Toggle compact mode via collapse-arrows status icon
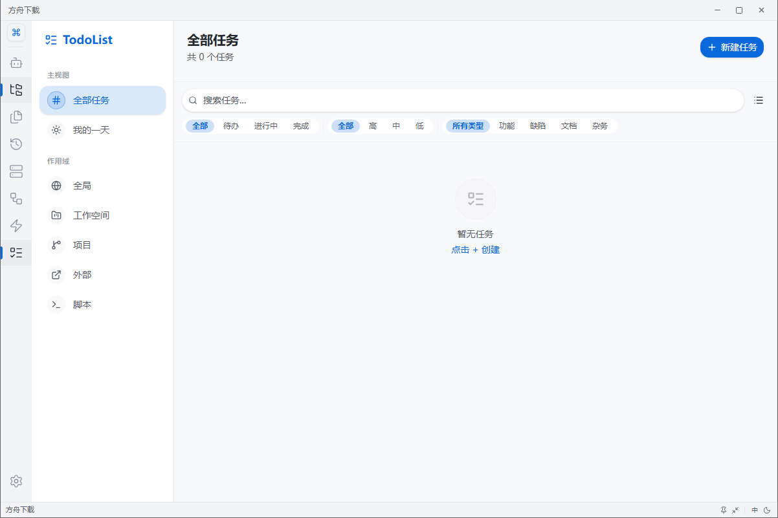This screenshot has width=778, height=518. tap(735, 510)
